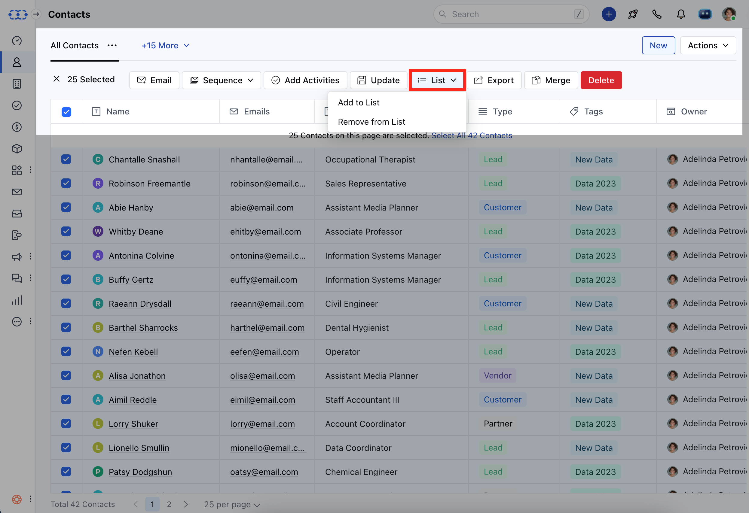
Task: Focus the Search input field
Action: coord(511,14)
